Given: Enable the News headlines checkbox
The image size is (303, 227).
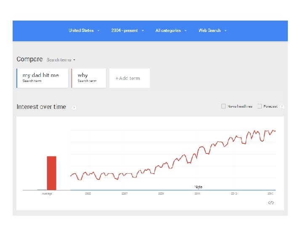Looking at the screenshot, I should tap(223, 106).
